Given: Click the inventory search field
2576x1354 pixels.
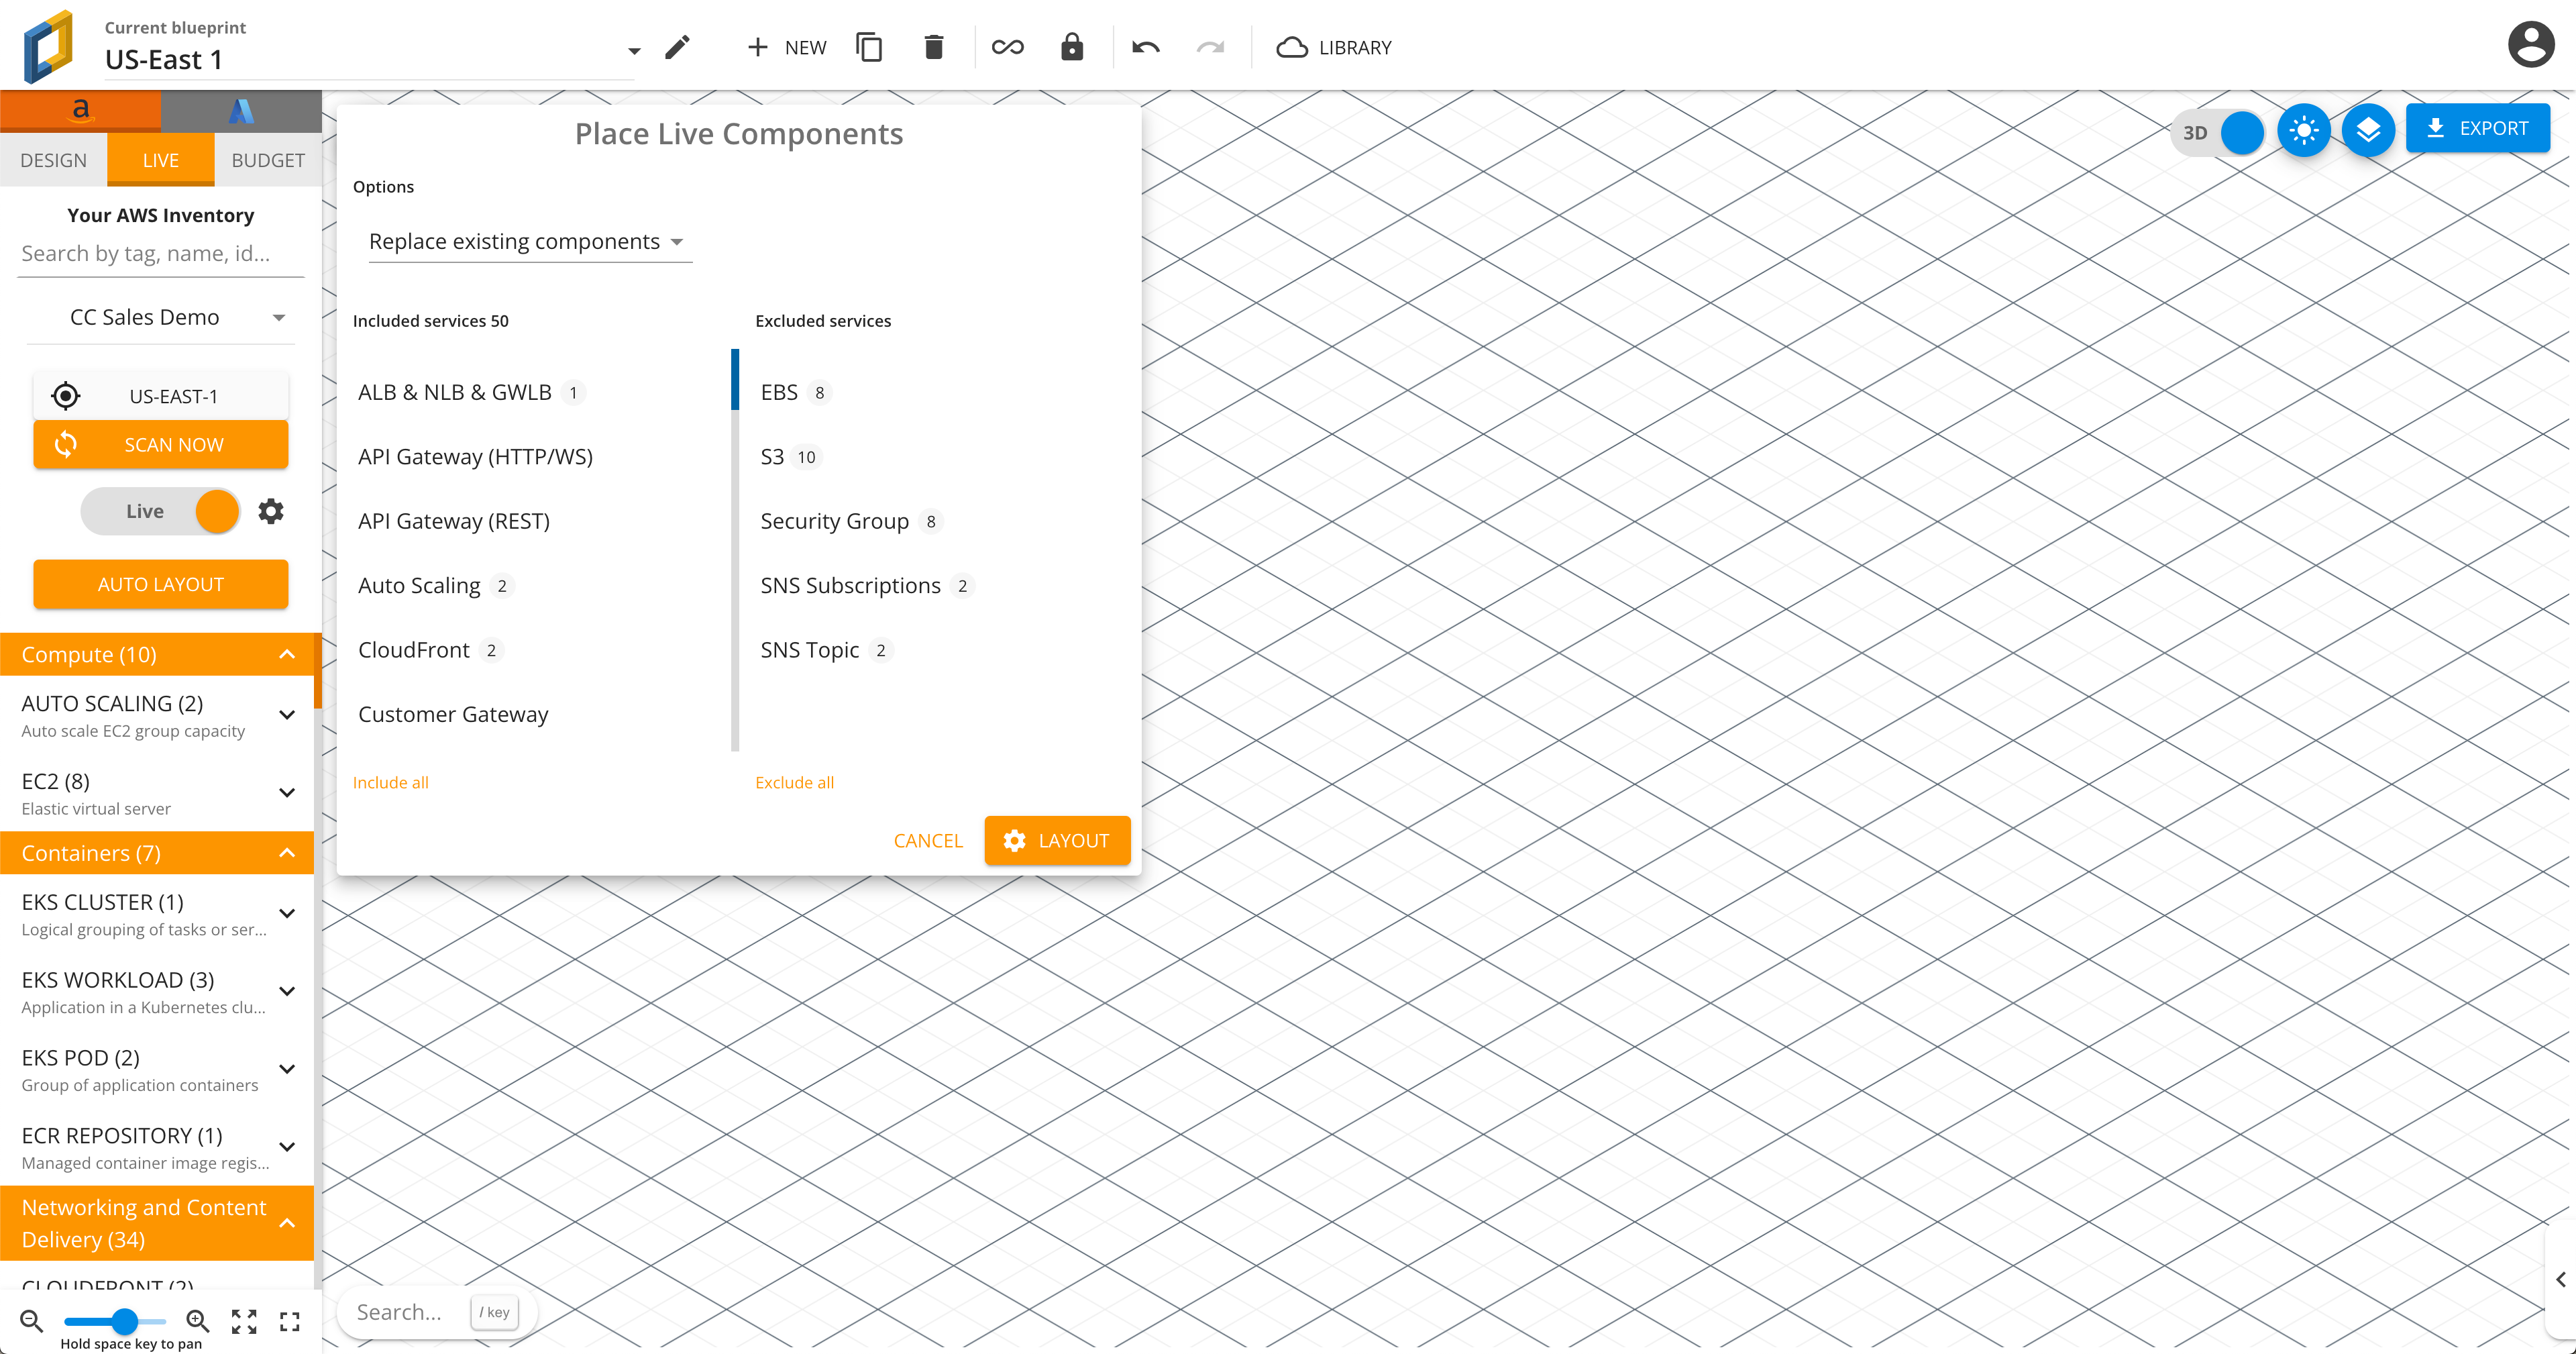Looking at the screenshot, I should point(145,253).
